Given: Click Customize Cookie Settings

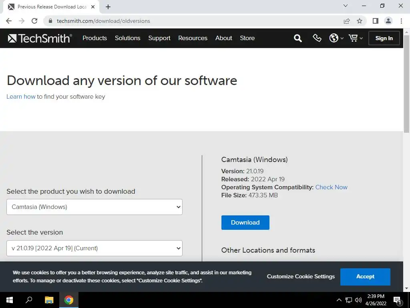Looking at the screenshot, I should click(x=301, y=277).
